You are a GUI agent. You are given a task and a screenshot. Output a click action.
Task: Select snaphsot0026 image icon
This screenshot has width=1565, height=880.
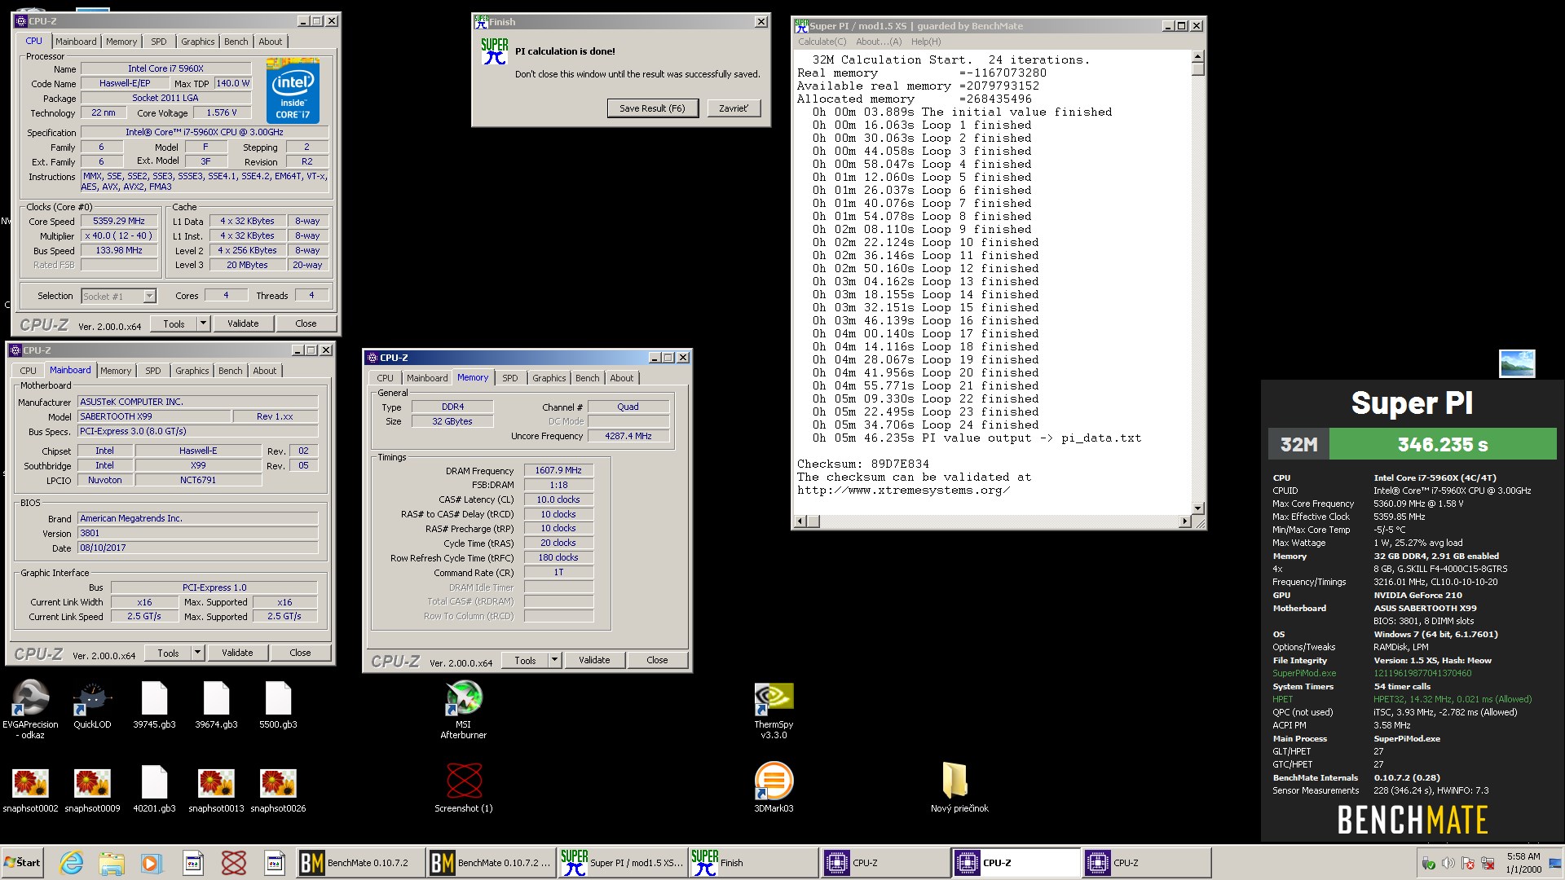coord(278,790)
